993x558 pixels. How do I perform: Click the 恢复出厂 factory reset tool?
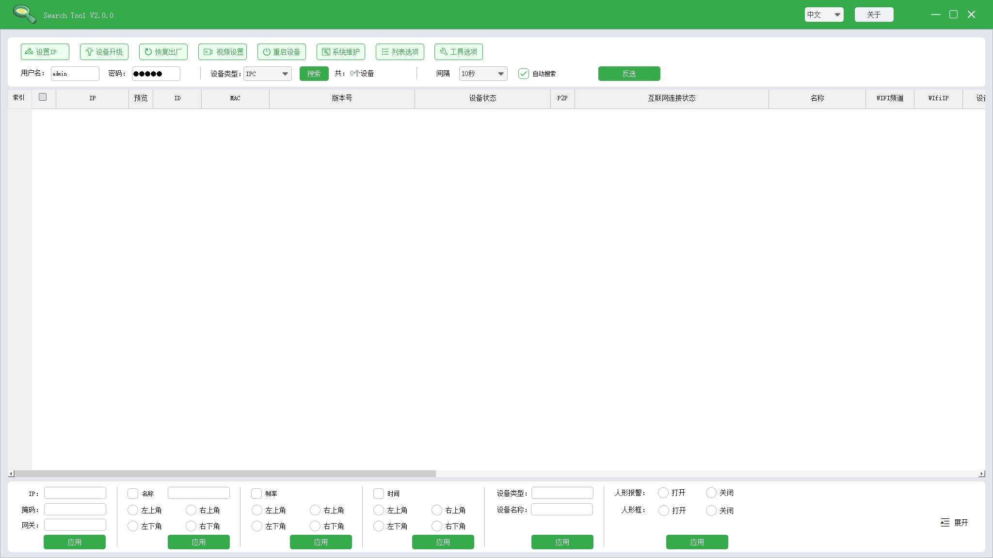pos(163,52)
